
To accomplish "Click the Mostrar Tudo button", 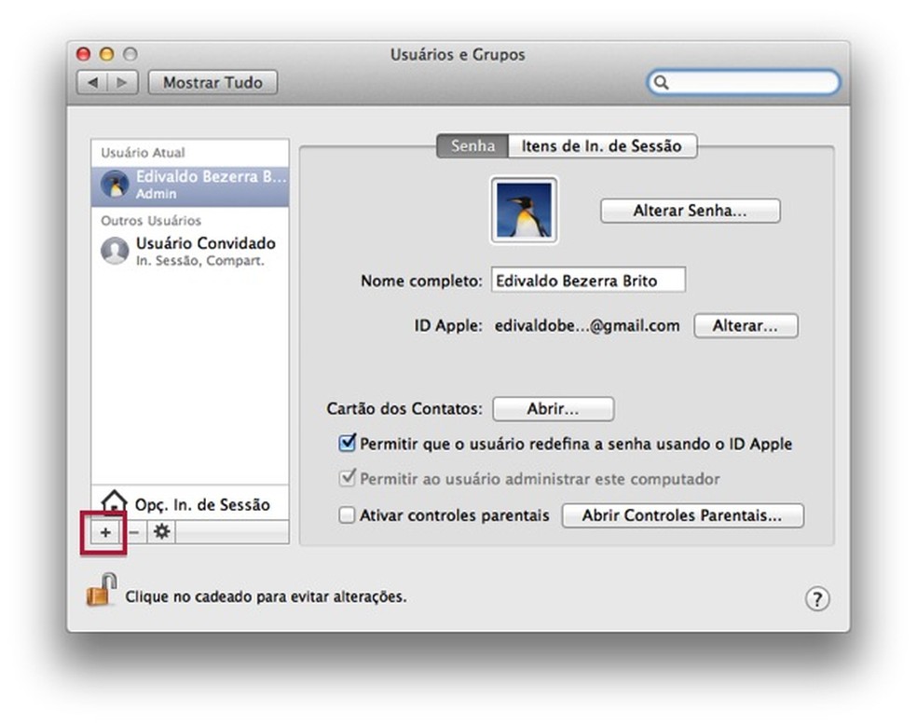I will pos(212,82).
